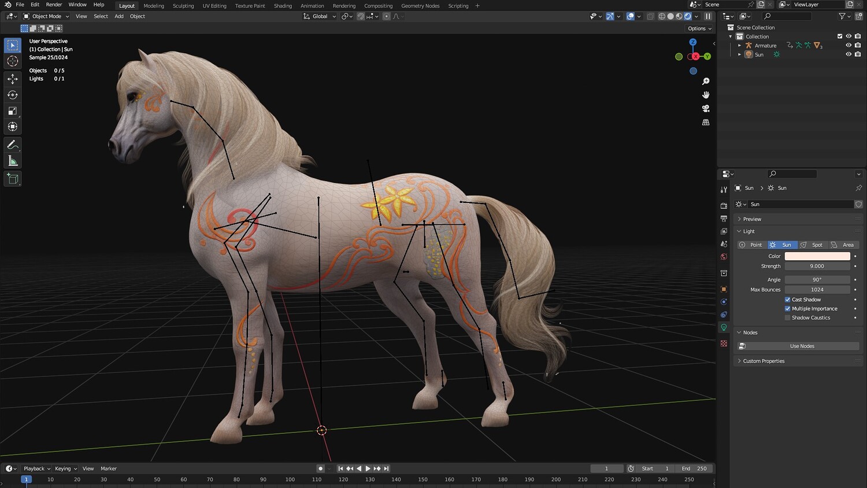Open the orange Object properties tab
The height and width of the screenshot is (488, 867).
tap(724, 289)
